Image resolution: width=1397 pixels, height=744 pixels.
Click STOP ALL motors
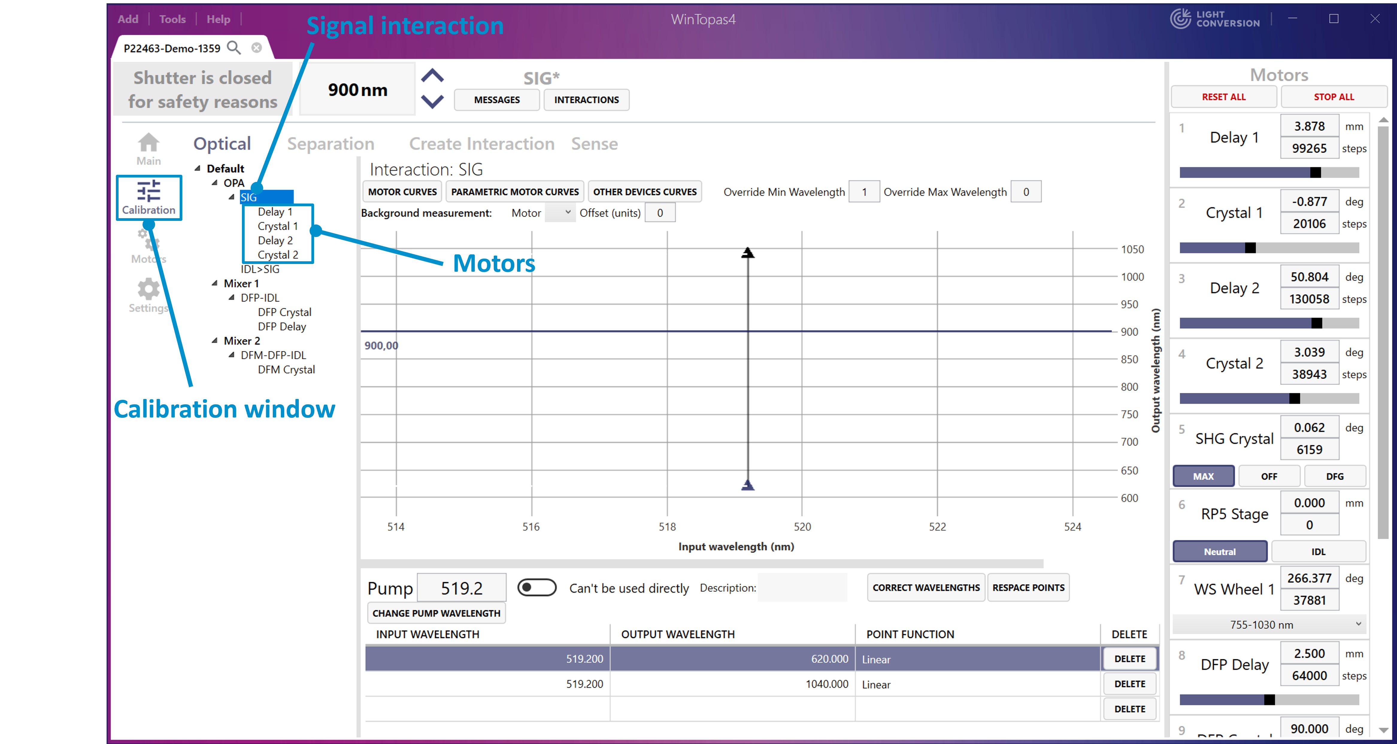(x=1334, y=97)
